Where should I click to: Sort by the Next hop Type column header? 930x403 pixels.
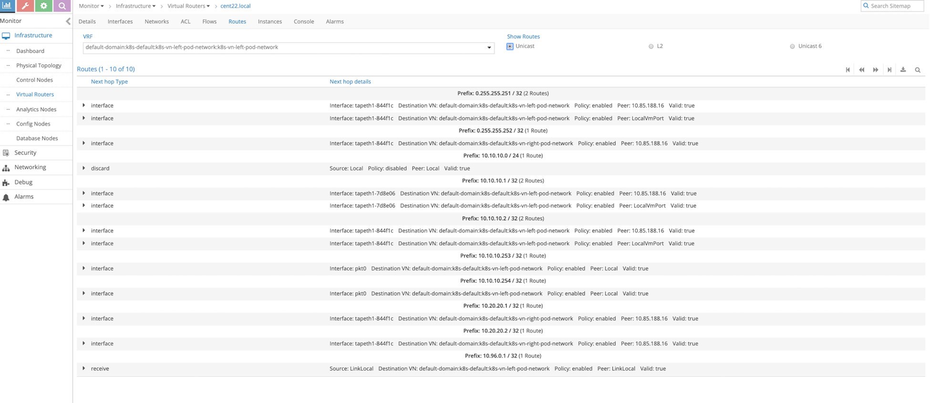[x=109, y=82]
